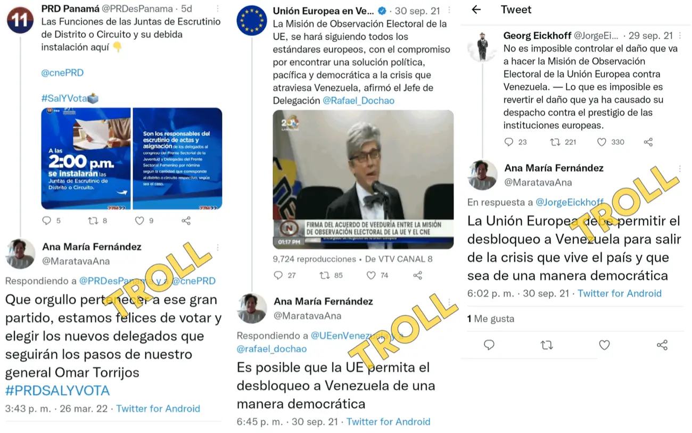This screenshot has width=692, height=433.
Task: Open more options on Ana María's Tweet view reply
Action: (680, 169)
